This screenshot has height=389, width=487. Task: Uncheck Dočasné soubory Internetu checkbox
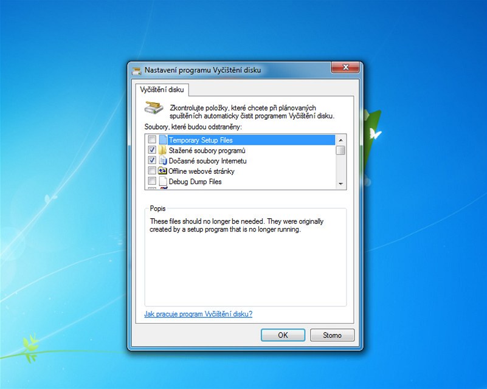pos(152,161)
